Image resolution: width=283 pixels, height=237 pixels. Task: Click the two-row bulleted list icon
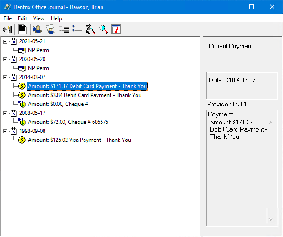(x=77, y=30)
